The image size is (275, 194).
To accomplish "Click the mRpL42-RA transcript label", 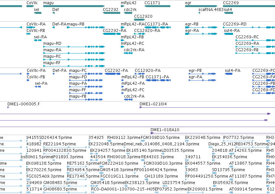I will (x=132, y=24).
